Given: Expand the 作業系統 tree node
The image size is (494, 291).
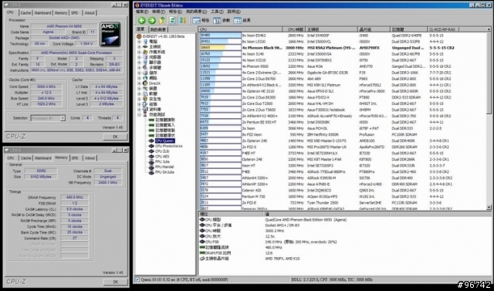Looking at the screenshot, I should coord(139,52).
